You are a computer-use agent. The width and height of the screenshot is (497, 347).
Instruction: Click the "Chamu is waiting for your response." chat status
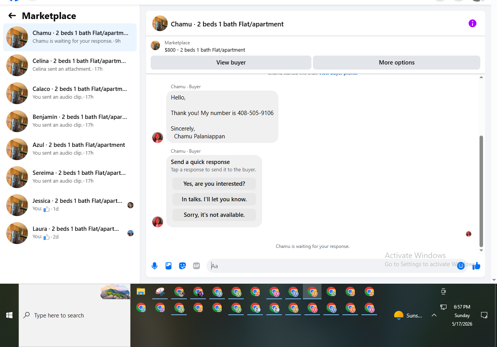point(313,246)
